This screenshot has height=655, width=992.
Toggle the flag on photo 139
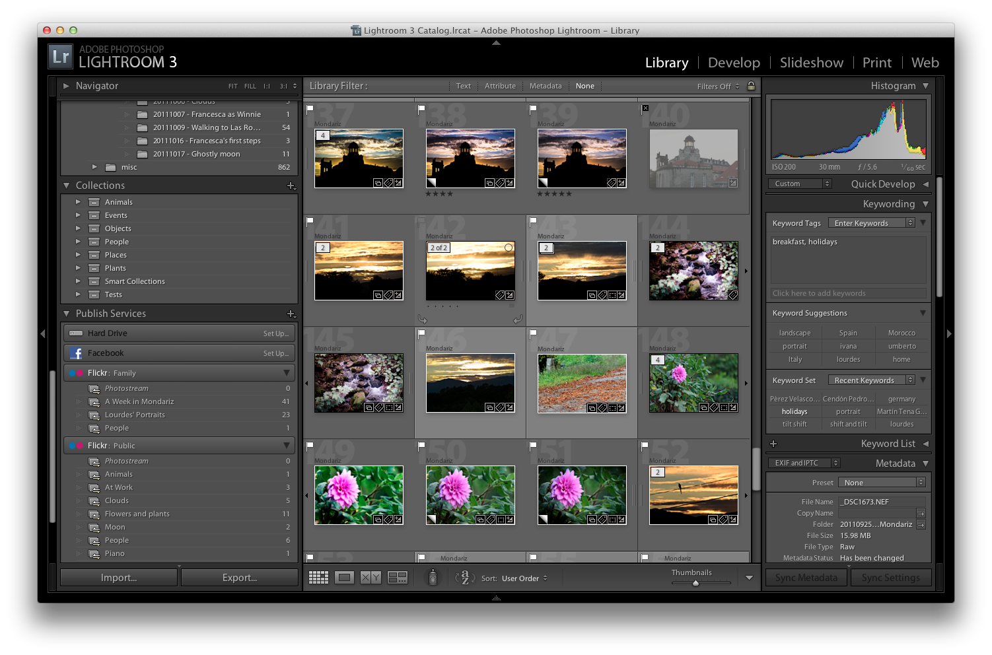click(533, 109)
